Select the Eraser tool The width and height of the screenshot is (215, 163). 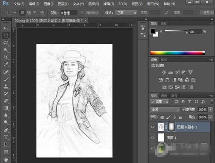click(6, 101)
